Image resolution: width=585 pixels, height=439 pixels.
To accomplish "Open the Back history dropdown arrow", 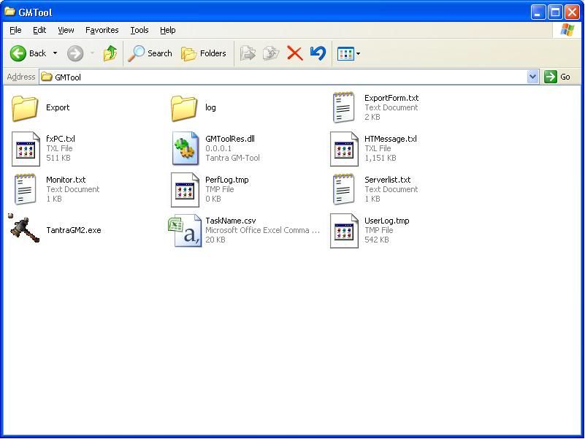I will (x=55, y=53).
